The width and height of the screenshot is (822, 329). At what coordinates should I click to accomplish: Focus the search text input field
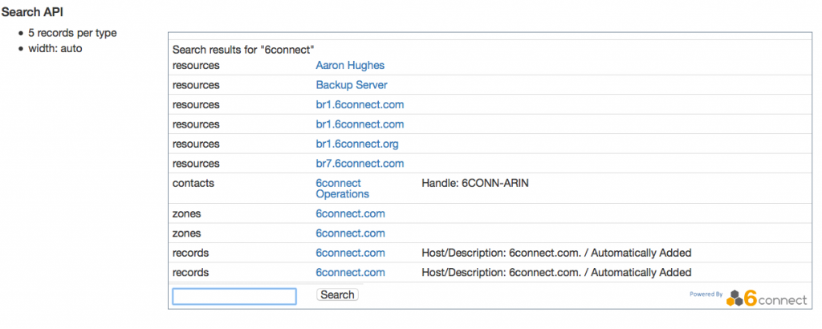234,296
